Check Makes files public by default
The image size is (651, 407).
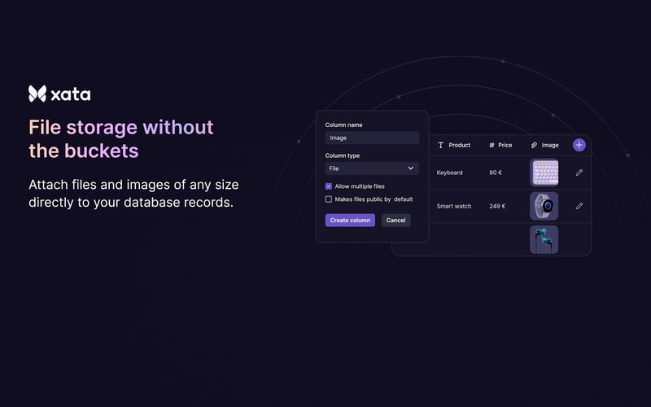[329, 199]
